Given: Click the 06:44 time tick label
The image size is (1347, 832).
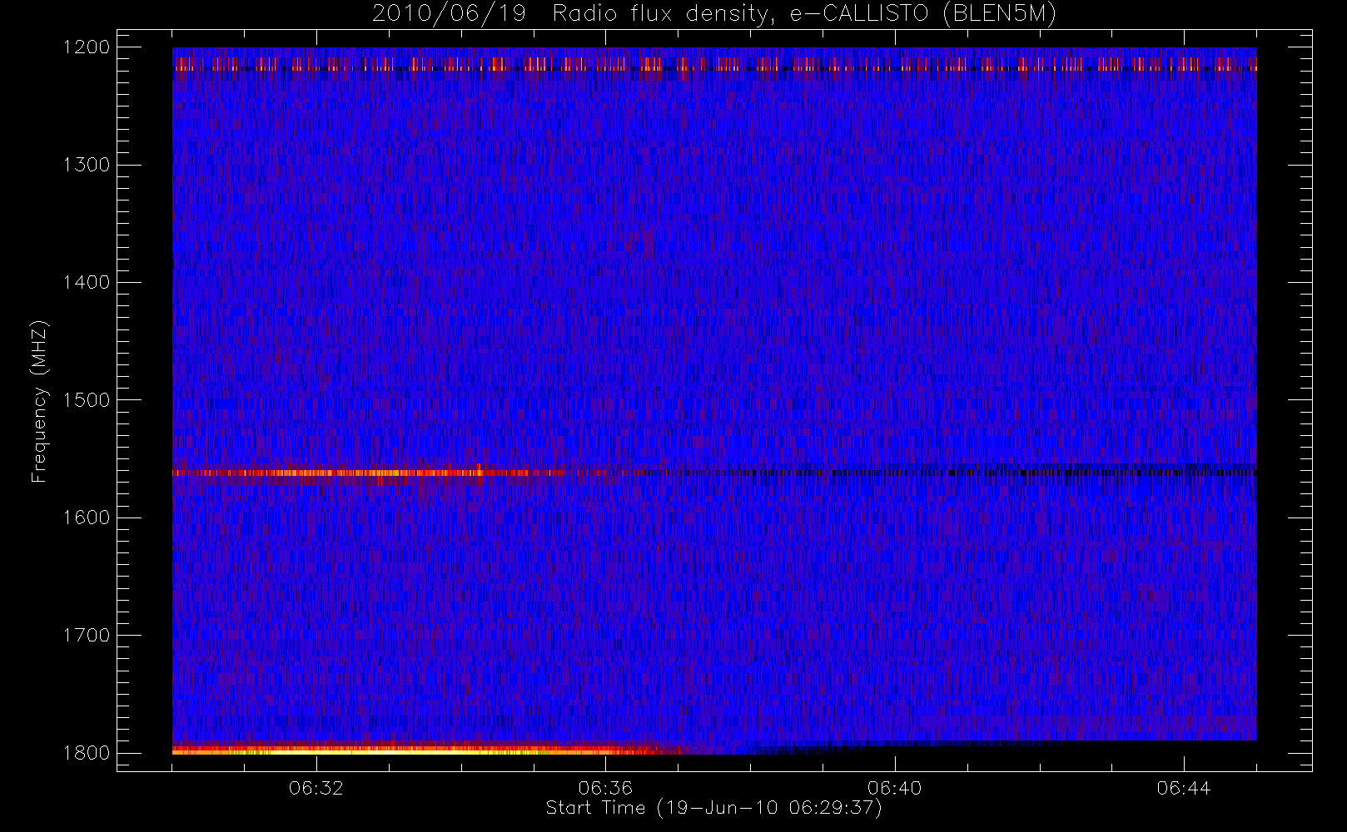Looking at the screenshot, I should (x=1184, y=788).
